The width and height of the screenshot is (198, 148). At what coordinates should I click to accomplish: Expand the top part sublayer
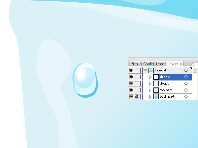pyautogui.click(x=150, y=90)
